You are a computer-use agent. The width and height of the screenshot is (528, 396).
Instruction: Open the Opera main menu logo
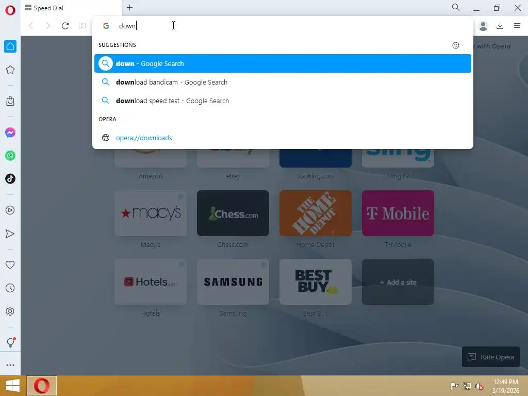pyautogui.click(x=10, y=10)
